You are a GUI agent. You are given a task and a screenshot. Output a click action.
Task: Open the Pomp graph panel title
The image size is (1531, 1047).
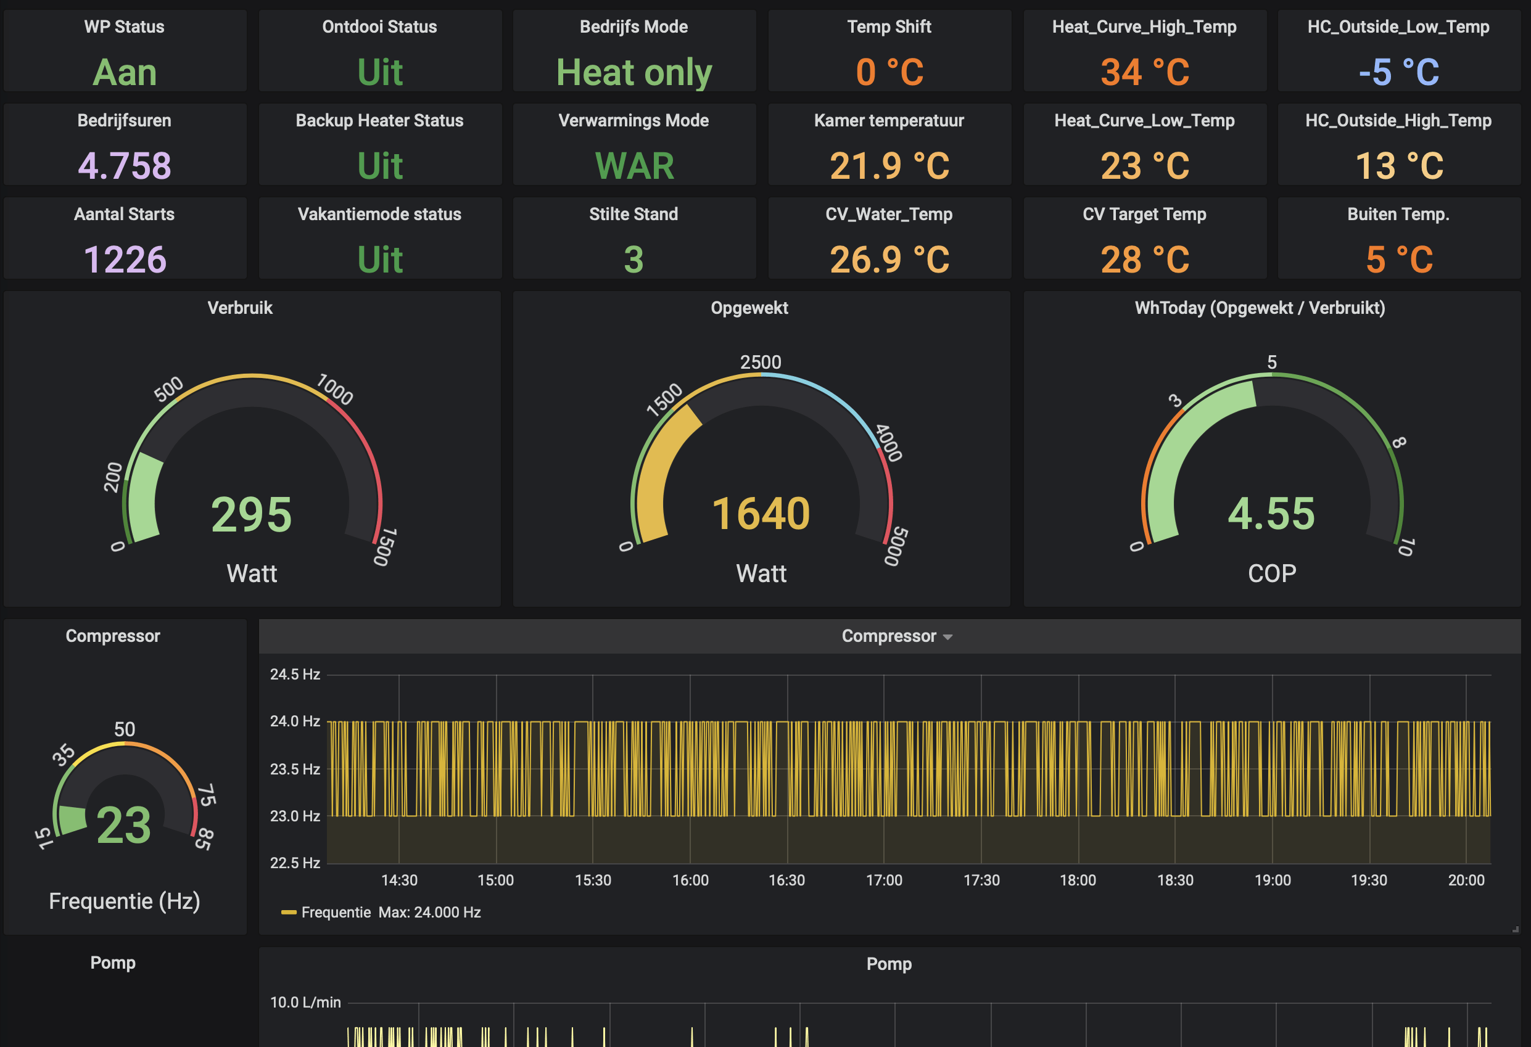[889, 964]
